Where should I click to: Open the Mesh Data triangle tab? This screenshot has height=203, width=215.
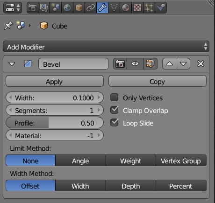coord(114,7)
